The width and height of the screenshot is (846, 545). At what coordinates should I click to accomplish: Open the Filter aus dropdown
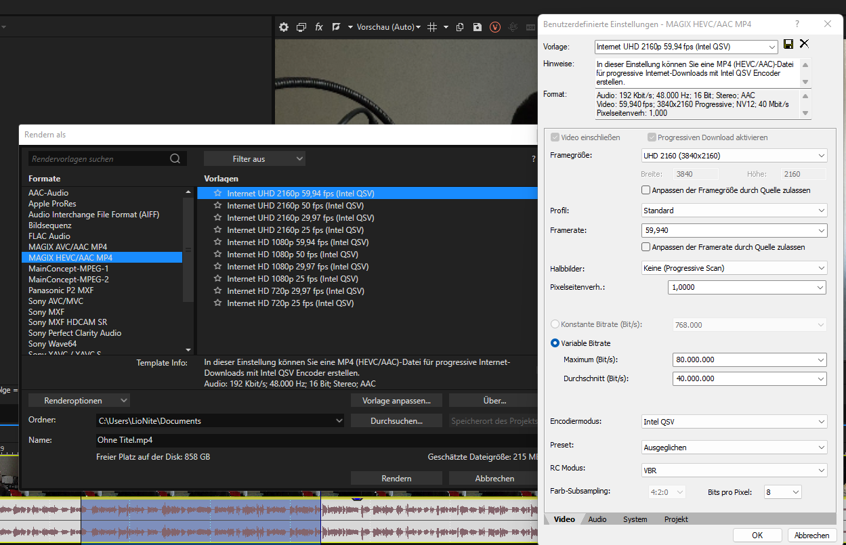tap(255, 159)
